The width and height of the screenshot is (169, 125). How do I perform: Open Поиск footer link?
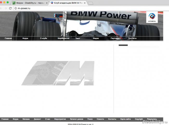tap(90, 119)
